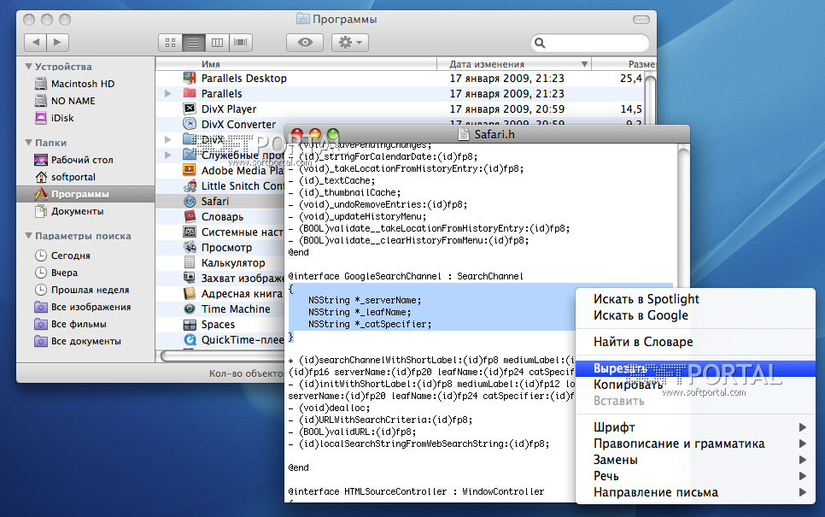The height and width of the screenshot is (517, 825).
Task: Collapse the Параметры поиска sidebar section
Action: coord(28,235)
